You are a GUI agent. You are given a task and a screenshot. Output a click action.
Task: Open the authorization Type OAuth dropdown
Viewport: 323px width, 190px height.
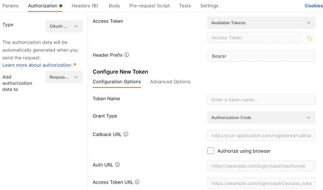[64, 26]
